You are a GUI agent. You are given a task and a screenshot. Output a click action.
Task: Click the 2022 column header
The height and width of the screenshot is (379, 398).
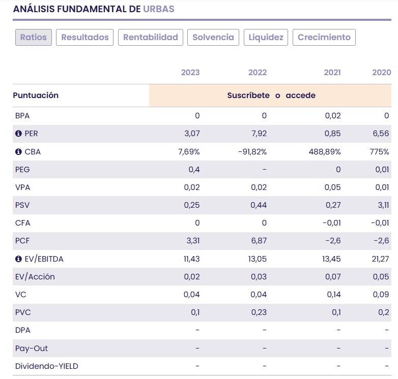(258, 72)
